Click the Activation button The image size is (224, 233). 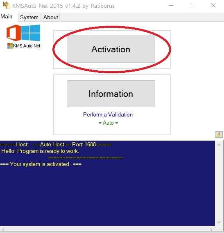(x=111, y=49)
